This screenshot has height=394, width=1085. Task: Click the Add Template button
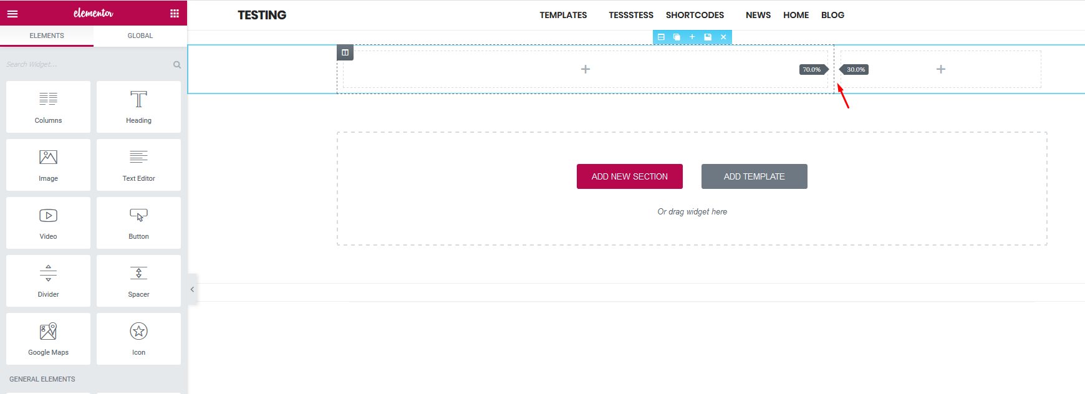click(754, 176)
